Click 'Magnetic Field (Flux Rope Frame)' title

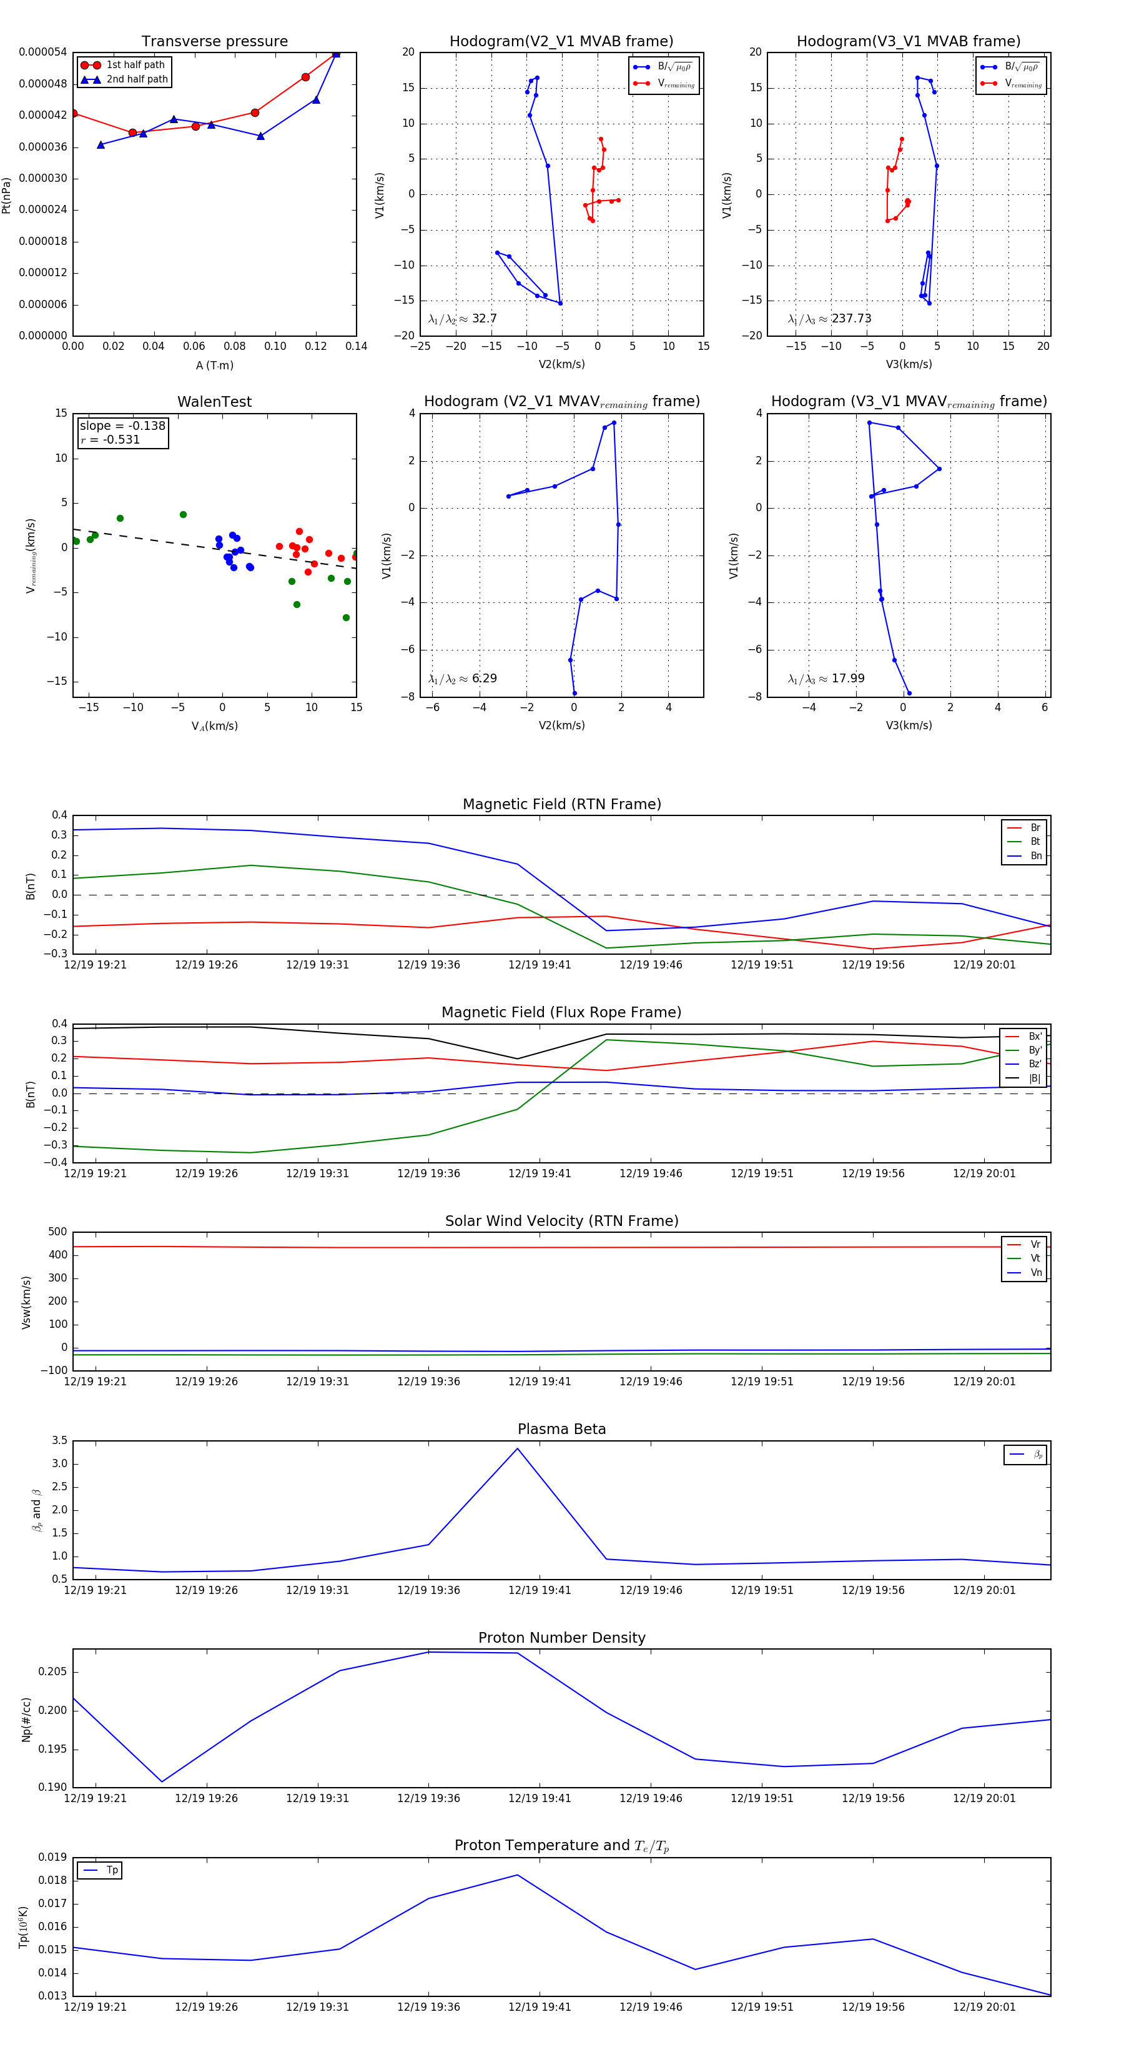[x=561, y=1013]
